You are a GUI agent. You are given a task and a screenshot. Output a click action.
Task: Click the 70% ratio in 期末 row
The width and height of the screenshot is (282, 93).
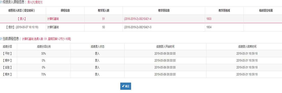click(x=44, y=74)
